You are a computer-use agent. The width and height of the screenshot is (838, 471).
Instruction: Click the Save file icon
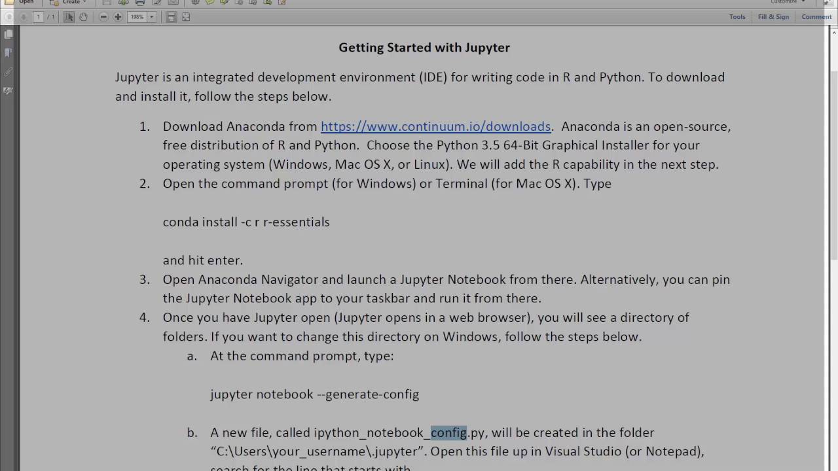pos(107,2)
